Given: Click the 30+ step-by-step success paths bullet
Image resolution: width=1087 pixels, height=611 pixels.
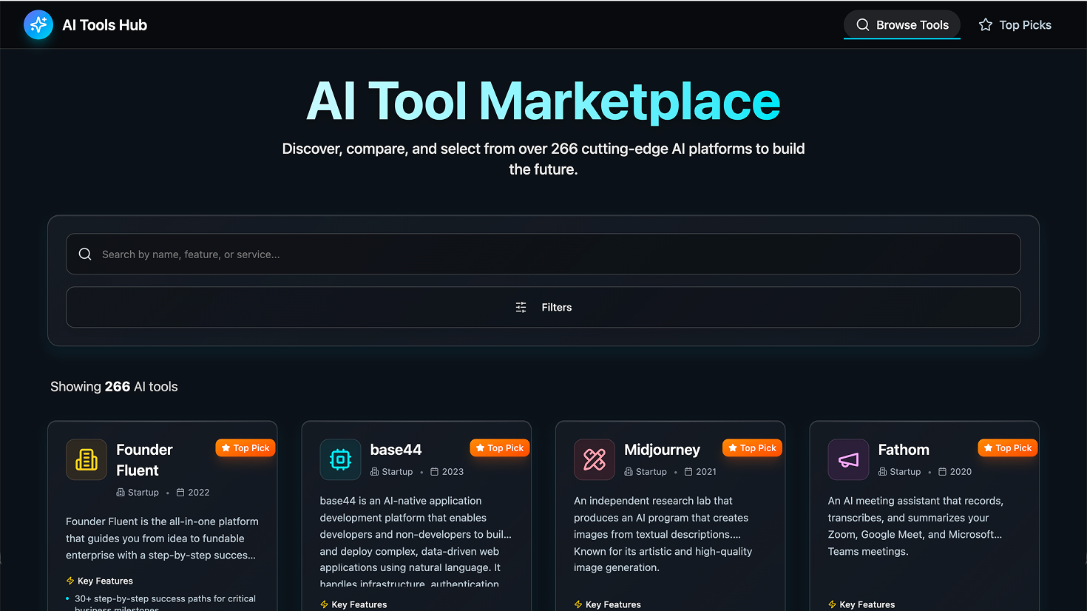Looking at the screenshot, I should tap(165, 604).
